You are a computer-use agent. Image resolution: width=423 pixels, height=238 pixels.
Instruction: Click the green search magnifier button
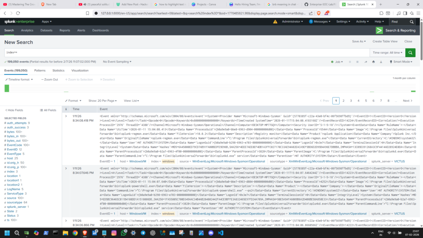click(410, 52)
